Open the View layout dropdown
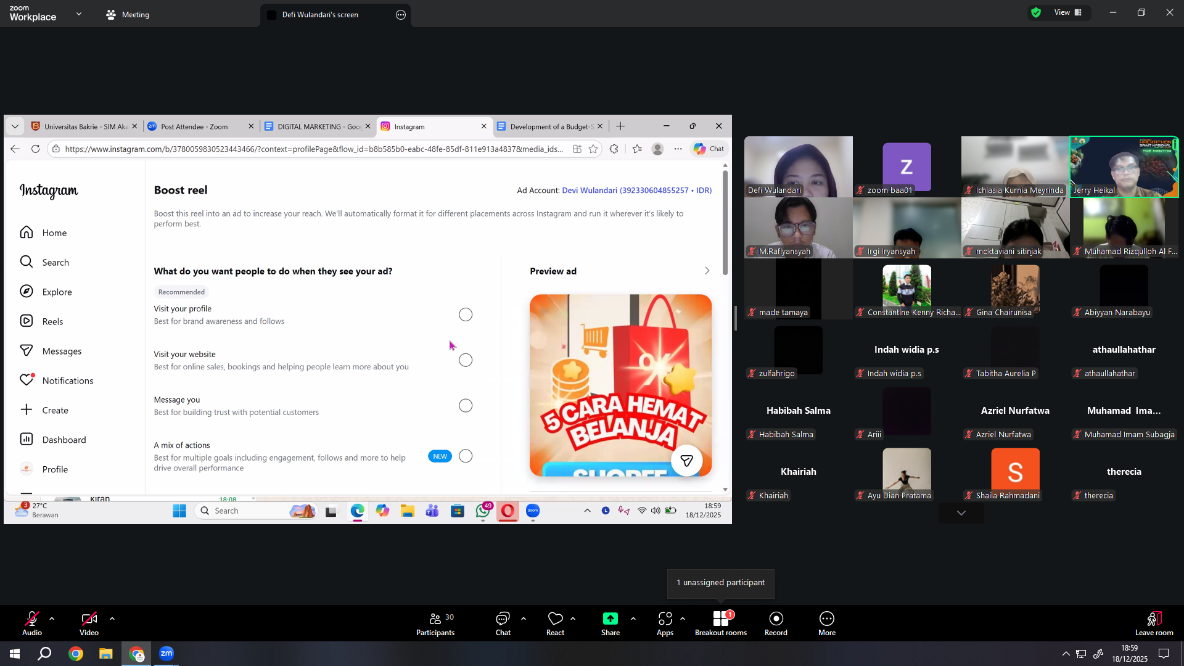The image size is (1184, 666). coord(1068,12)
